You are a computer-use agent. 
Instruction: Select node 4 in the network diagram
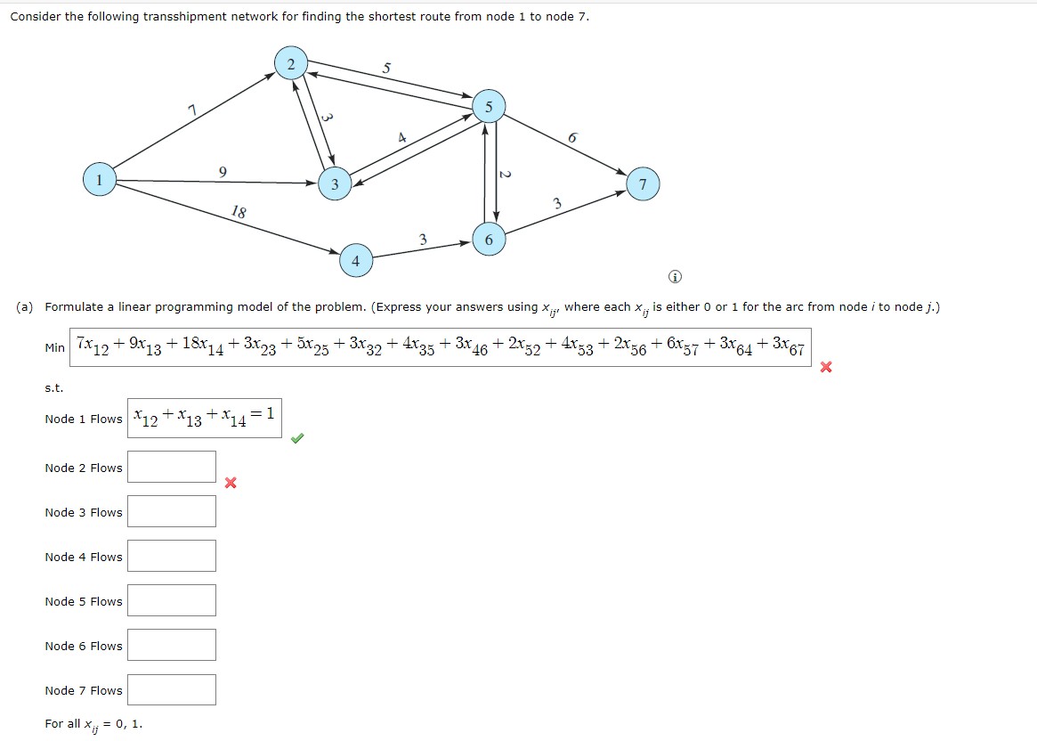(355, 261)
